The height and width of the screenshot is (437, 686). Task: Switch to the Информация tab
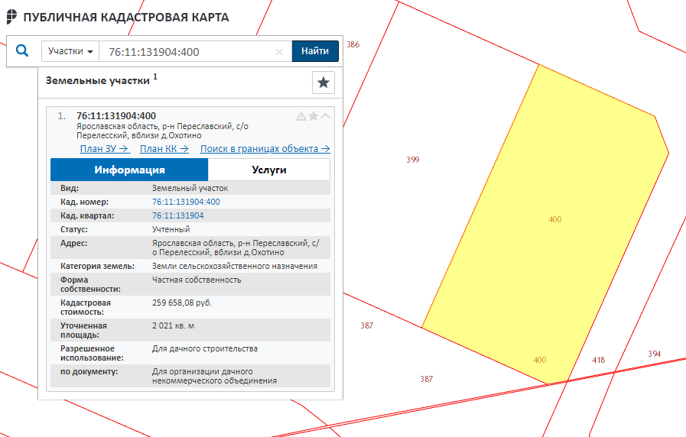(x=129, y=170)
